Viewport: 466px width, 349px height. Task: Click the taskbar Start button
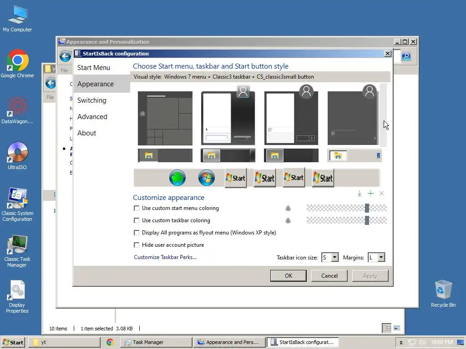pos(13,342)
